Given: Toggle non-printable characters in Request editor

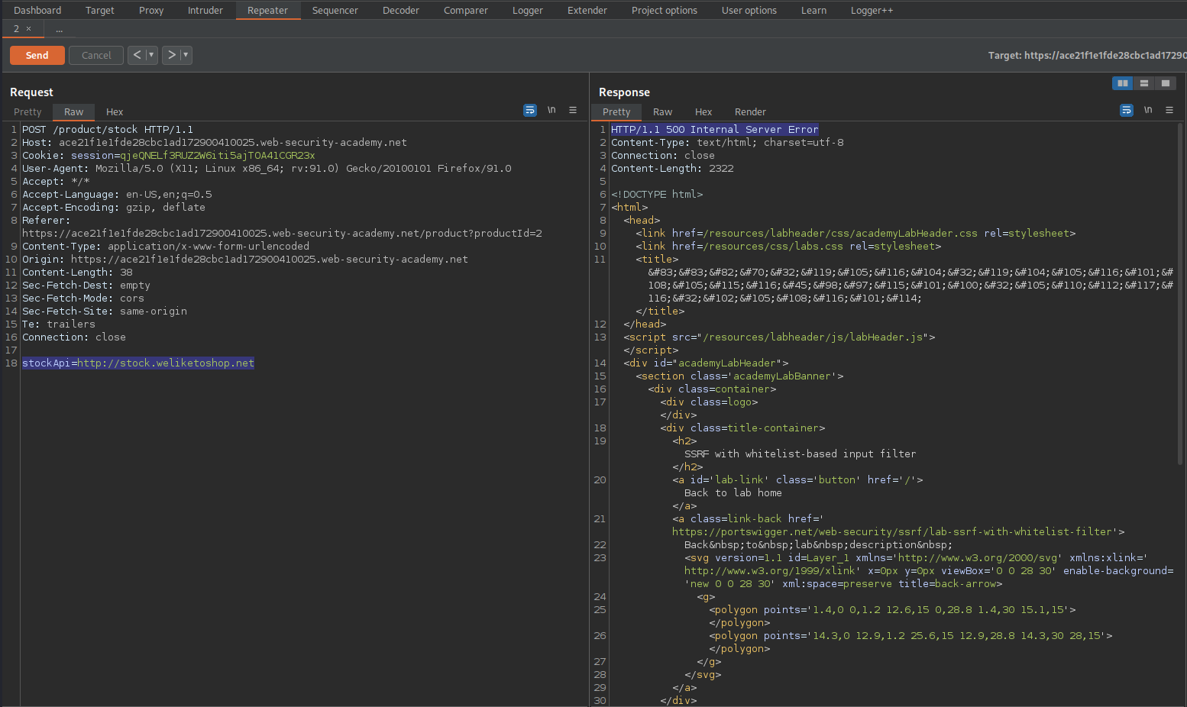Looking at the screenshot, I should coord(551,111).
